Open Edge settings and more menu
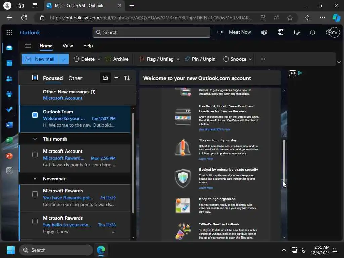 coord(322,18)
